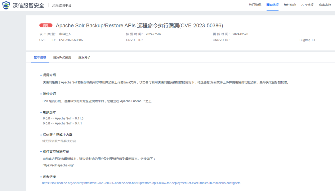Screen dimensions: 335x191
Task: Click the vulnerability introduction paragraph
Action: coord(166,82)
